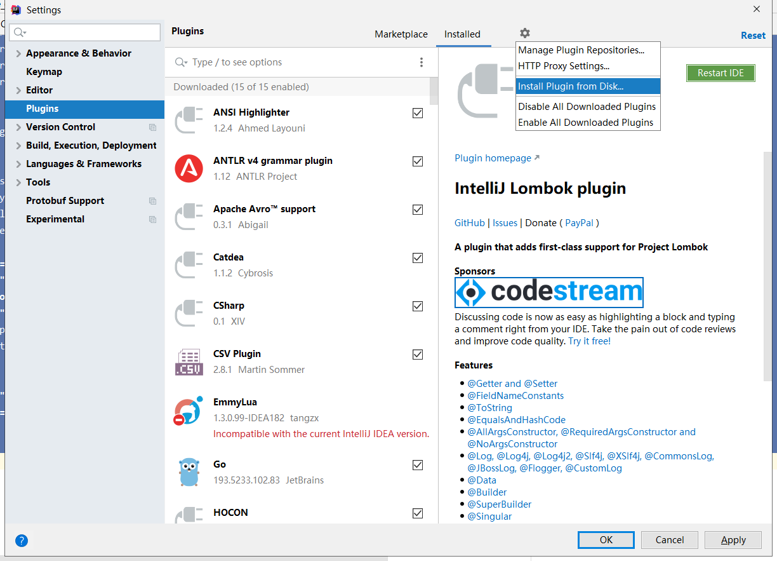
Task: Open the plugins gear settings icon
Action: pos(524,33)
